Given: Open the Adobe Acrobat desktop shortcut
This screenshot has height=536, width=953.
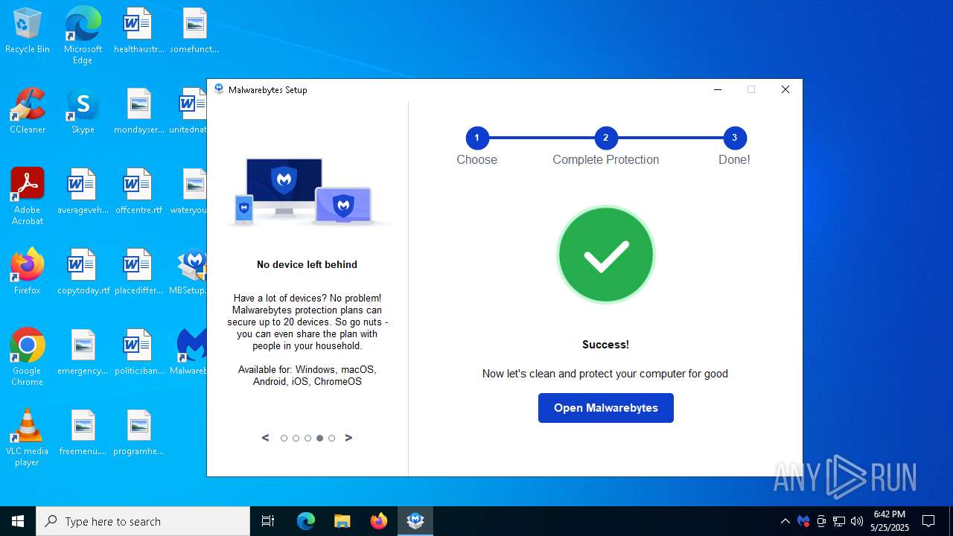Looking at the screenshot, I should pyautogui.click(x=28, y=196).
